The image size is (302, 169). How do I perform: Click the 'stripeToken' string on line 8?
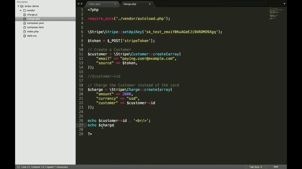[136, 41]
